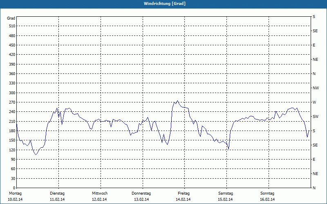Click the date 14.02.14
The width and height of the screenshot is (327, 204).
[x=183, y=200]
